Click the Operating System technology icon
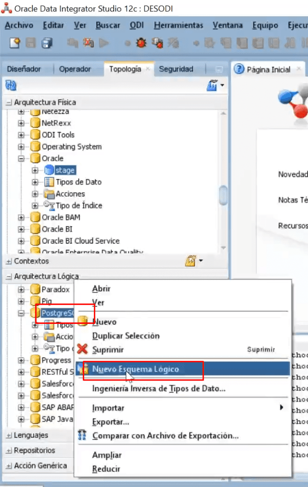 35,146
